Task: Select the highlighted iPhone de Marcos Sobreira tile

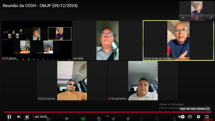Action: coord(178,41)
